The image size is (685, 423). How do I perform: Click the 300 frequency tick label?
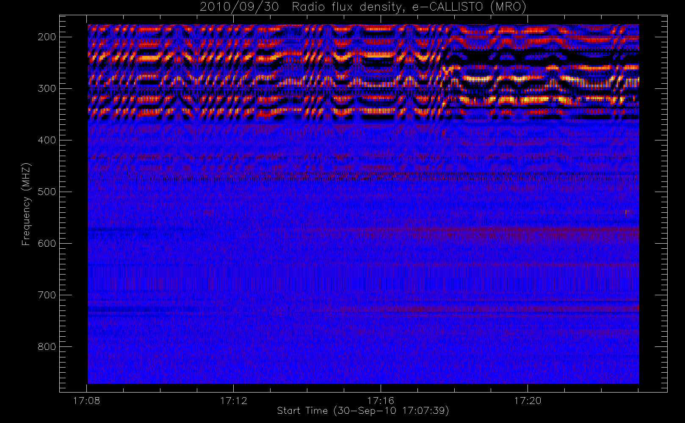(x=47, y=88)
